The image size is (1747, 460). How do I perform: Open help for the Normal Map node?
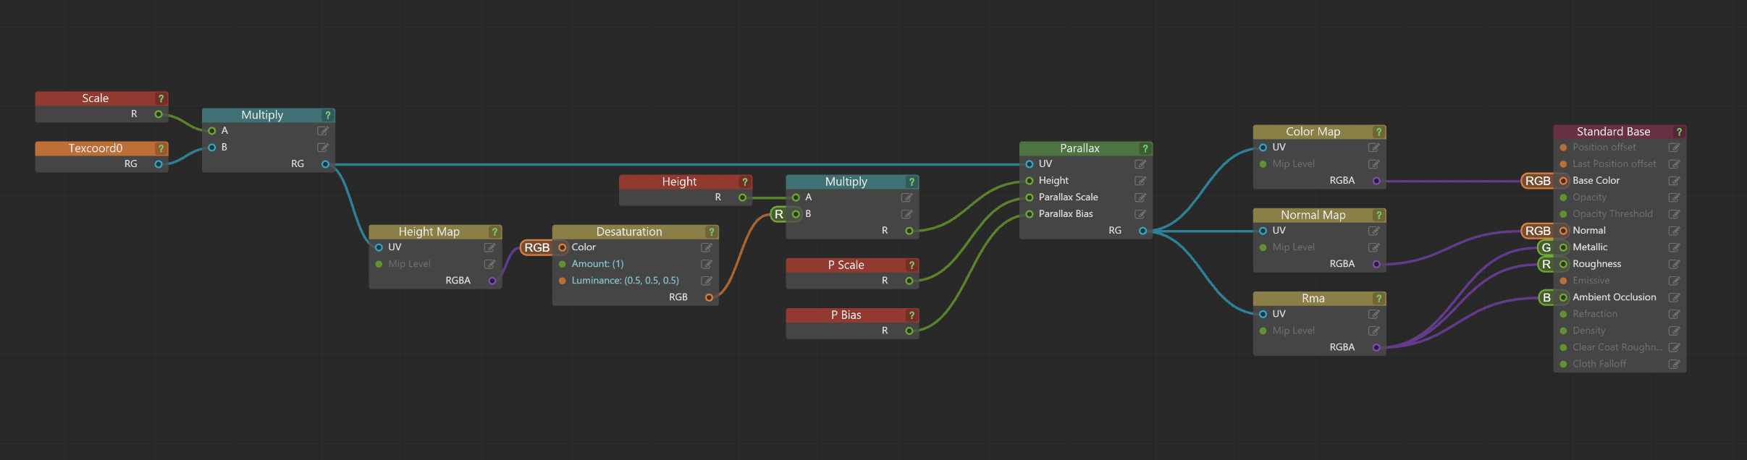tap(1378, 216)
